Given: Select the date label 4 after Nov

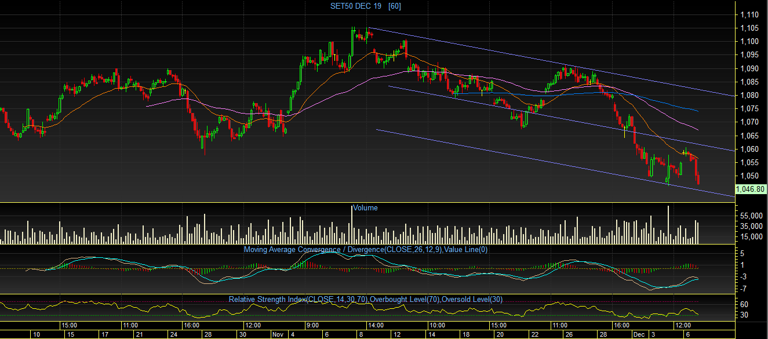Looking at the screenshot, I should coord(293,334).
